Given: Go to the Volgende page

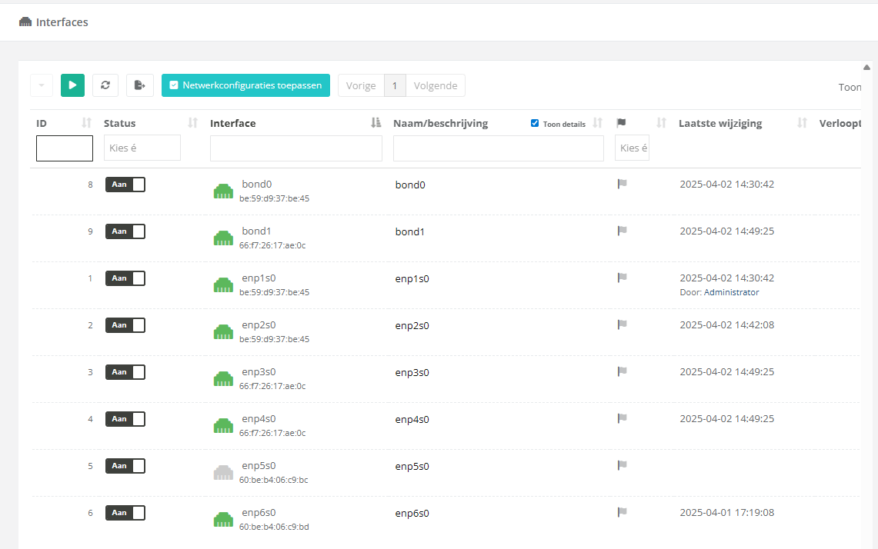Looking at the screenshot, I should click(x=435, y=85).
